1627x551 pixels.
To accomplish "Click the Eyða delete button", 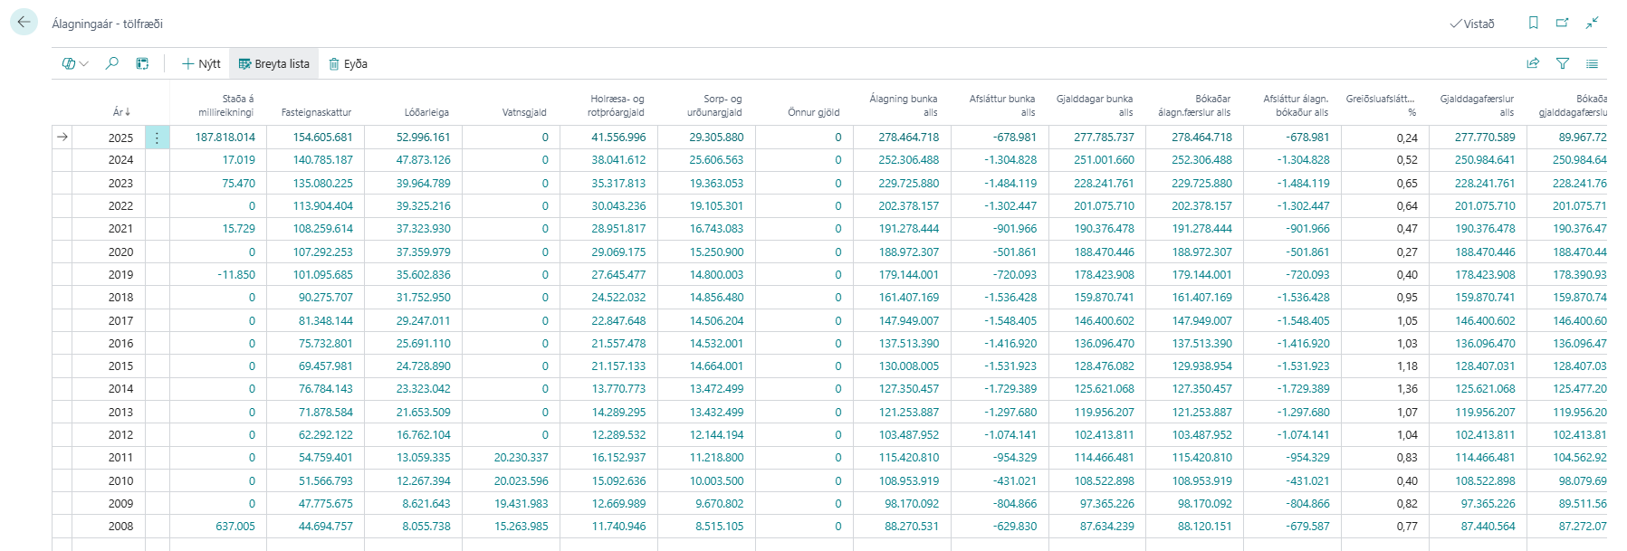I will [348, 63].
